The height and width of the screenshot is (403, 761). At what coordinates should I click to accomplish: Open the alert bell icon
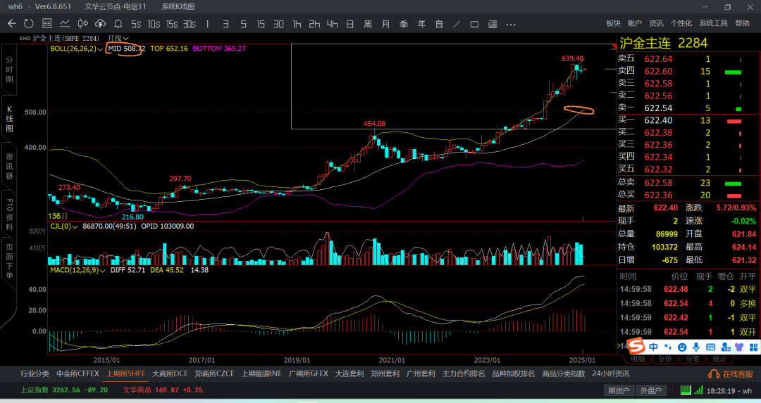click(x=118, y=23)
